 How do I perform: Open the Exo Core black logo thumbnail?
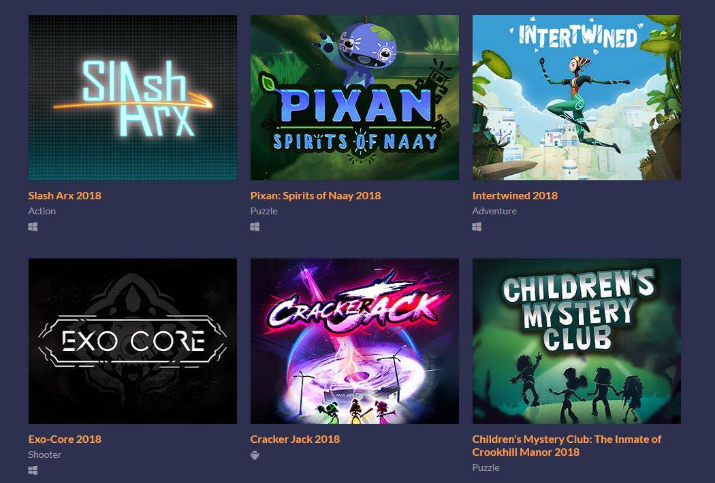pyautogui.click(x=133, y=342)
